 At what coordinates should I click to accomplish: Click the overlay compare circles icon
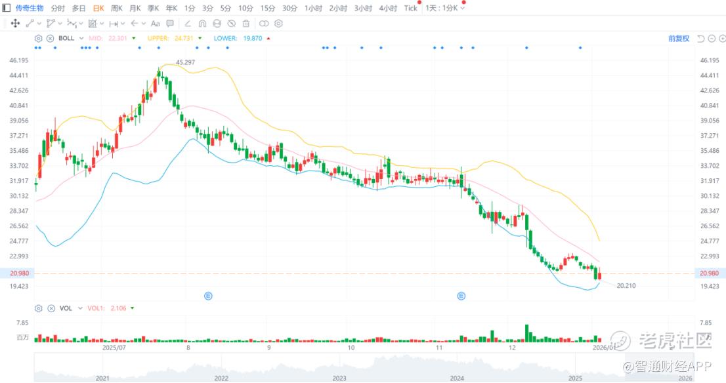[264, 23]
